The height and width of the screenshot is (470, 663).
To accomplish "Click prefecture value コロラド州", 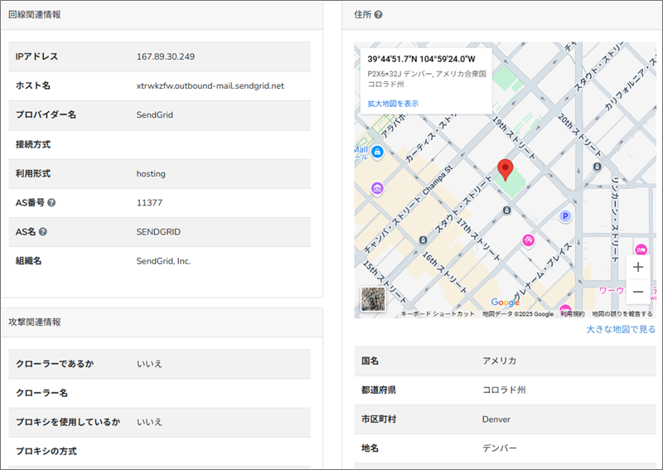I will point(504,390).
